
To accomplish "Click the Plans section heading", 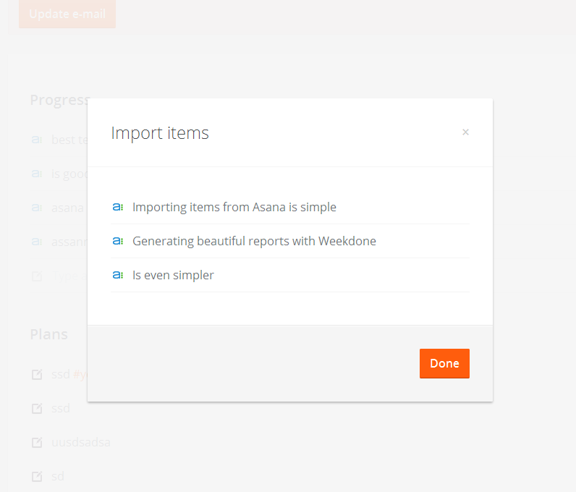I will 49,334.
